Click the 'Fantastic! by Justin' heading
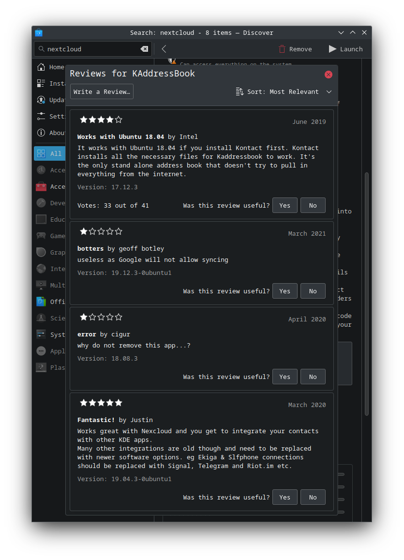This screenshot has height=560, width=404. click(115, 420)
